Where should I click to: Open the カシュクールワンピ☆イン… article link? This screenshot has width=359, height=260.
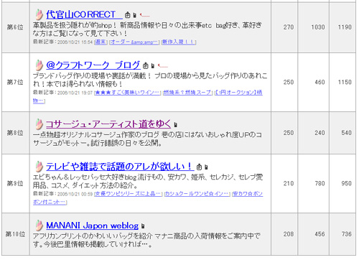[x=197, y=194]
